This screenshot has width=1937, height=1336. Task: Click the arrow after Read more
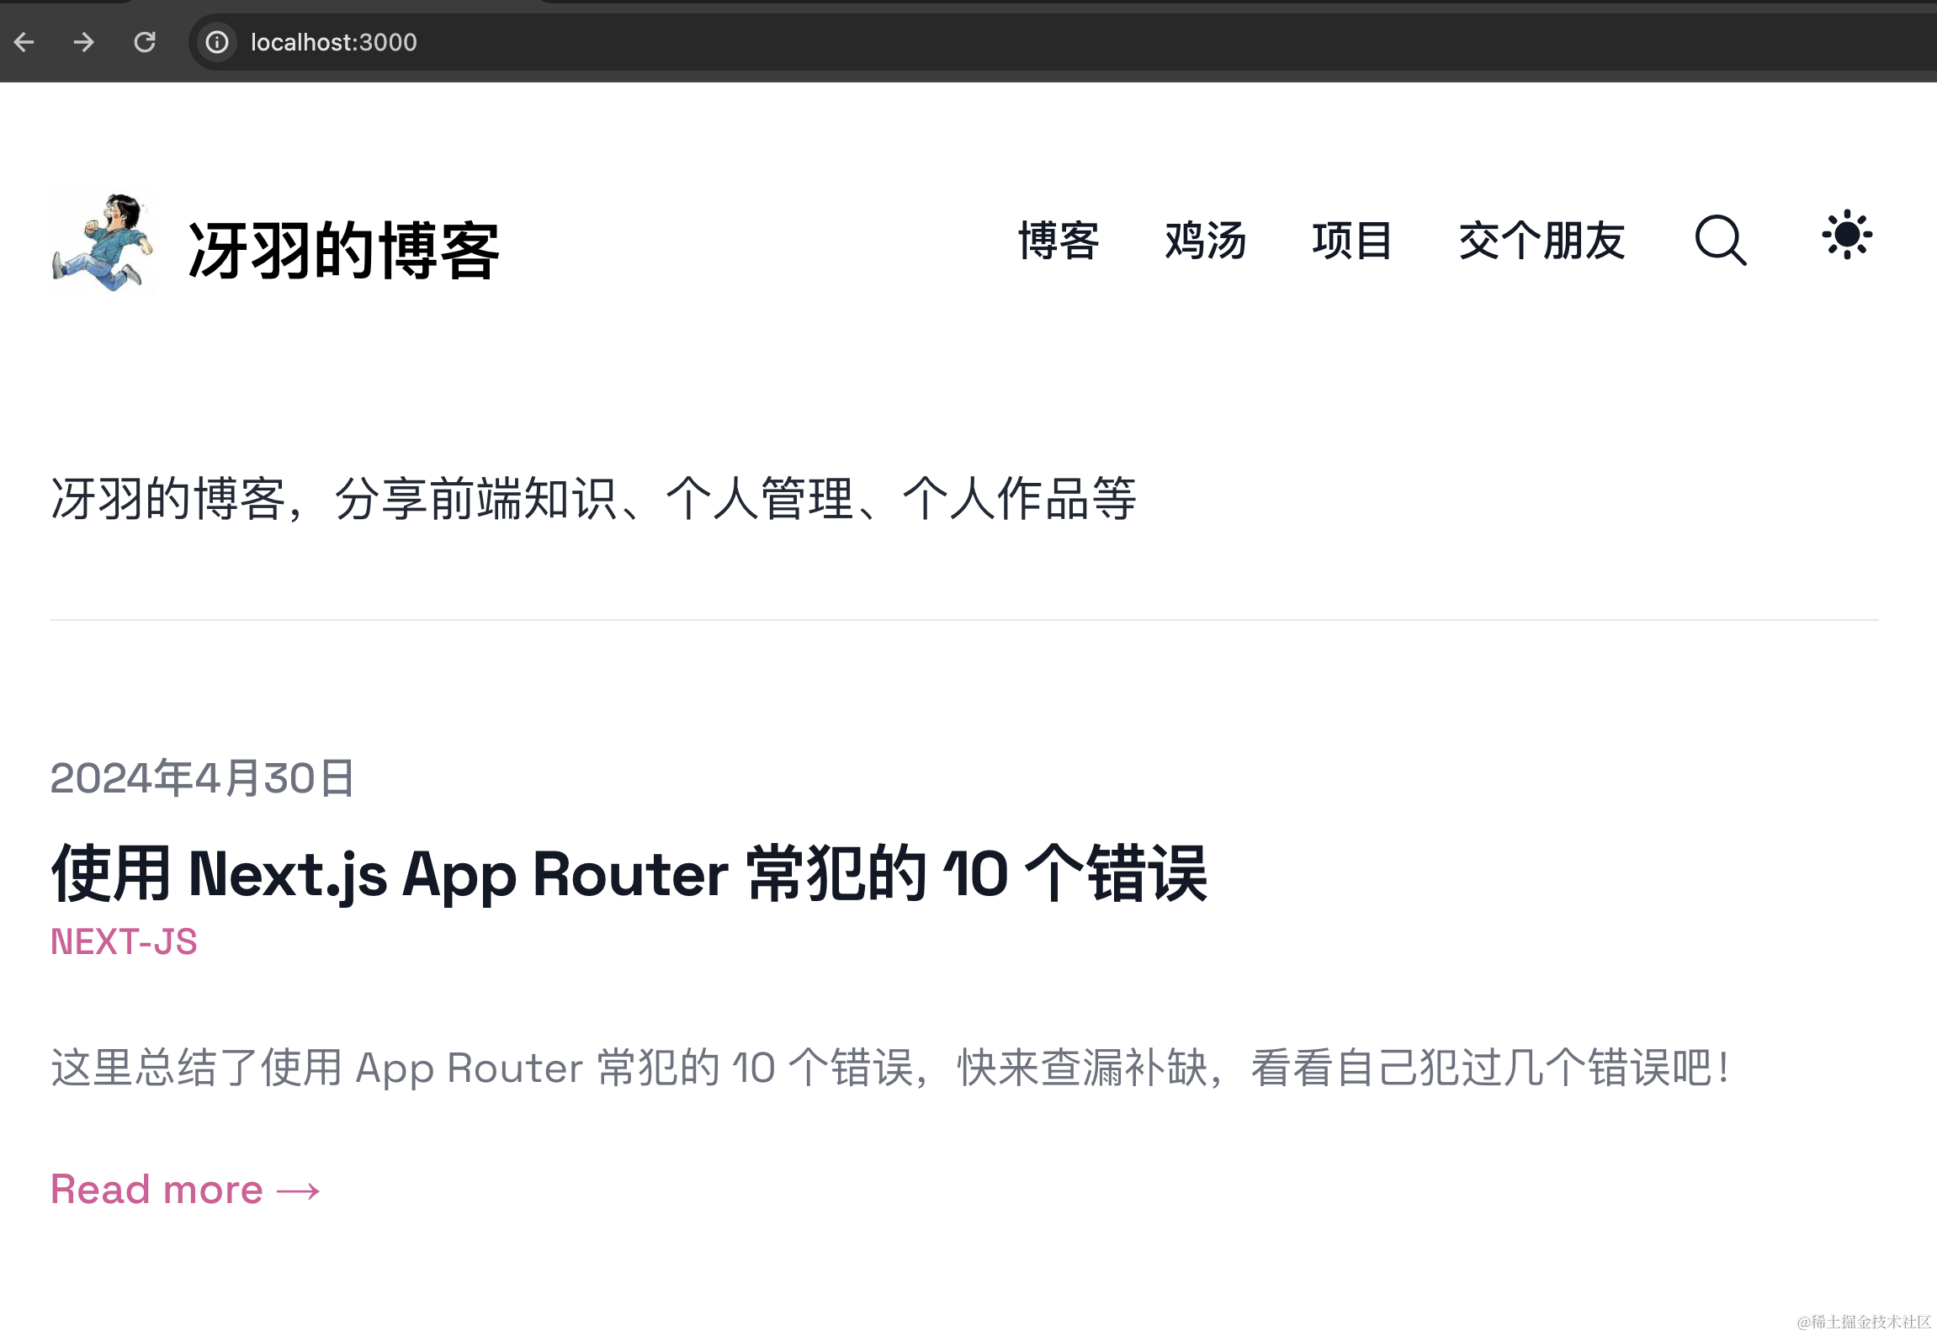coord(298,1191)
